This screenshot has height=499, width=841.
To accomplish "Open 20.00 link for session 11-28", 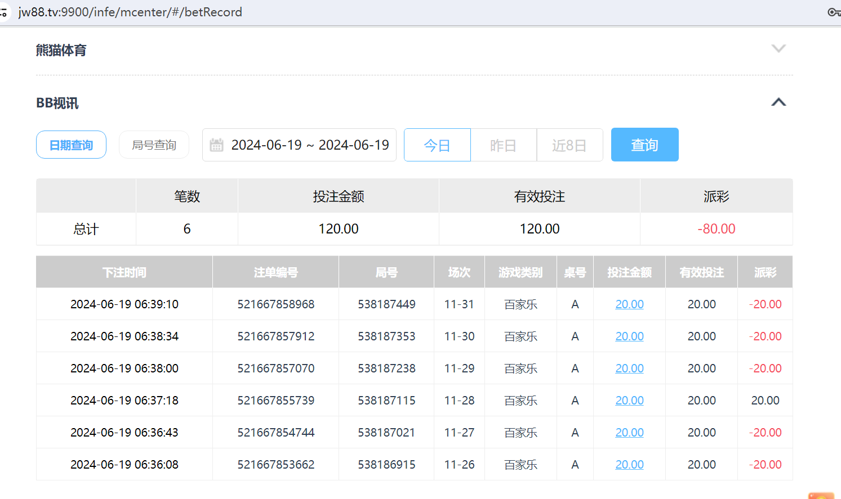I will tap(629, 400).
